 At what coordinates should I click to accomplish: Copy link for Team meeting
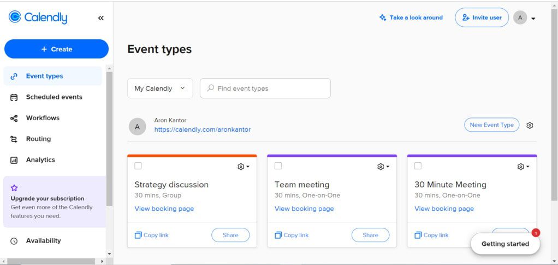pos(292,235)
